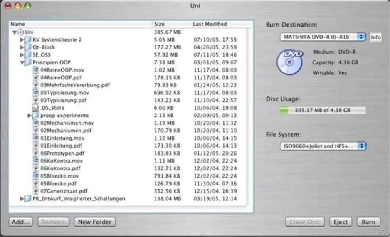Click the window resize grip corner
390x237 pixels.
[385, 231]
